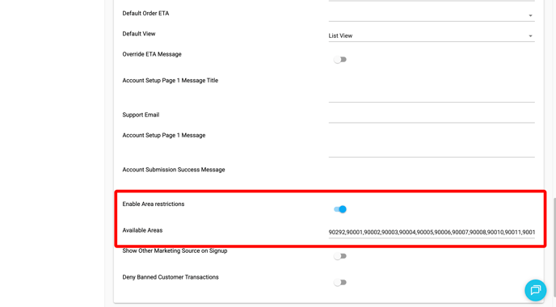Click the Support Email input field

click(x=432, y=116)
